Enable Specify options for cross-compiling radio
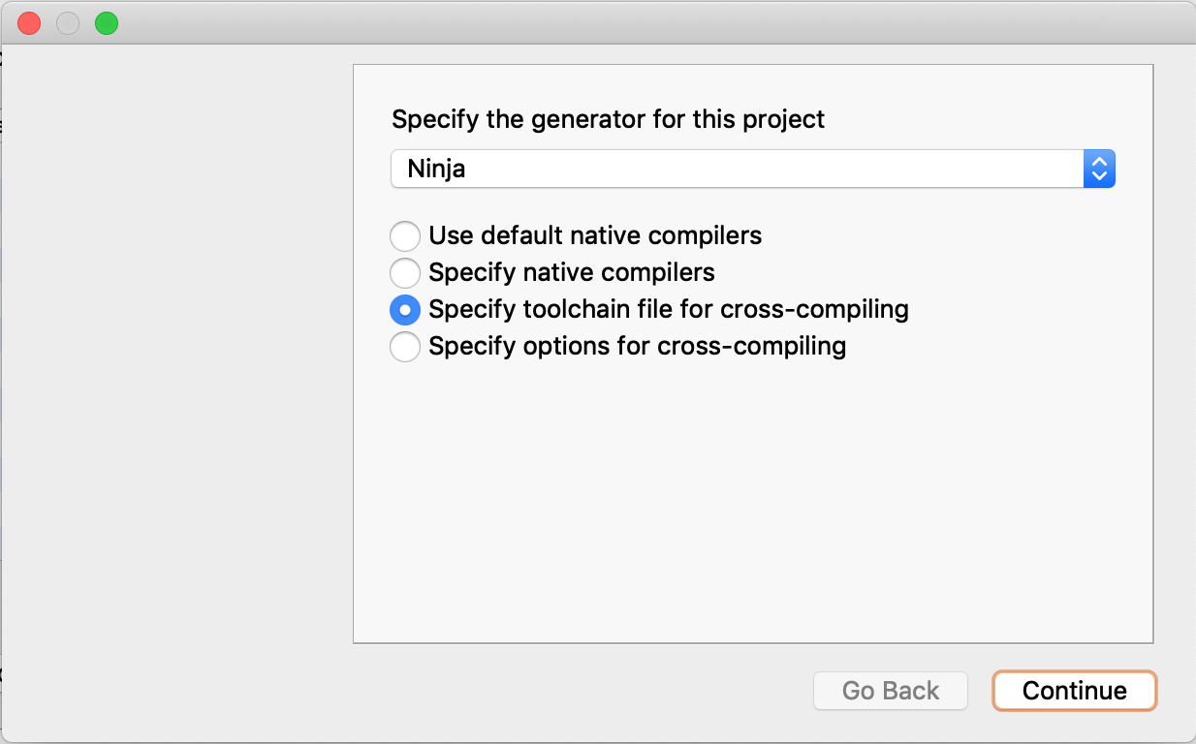Viewport: 1196px width, 744px height. click(405, 346)
